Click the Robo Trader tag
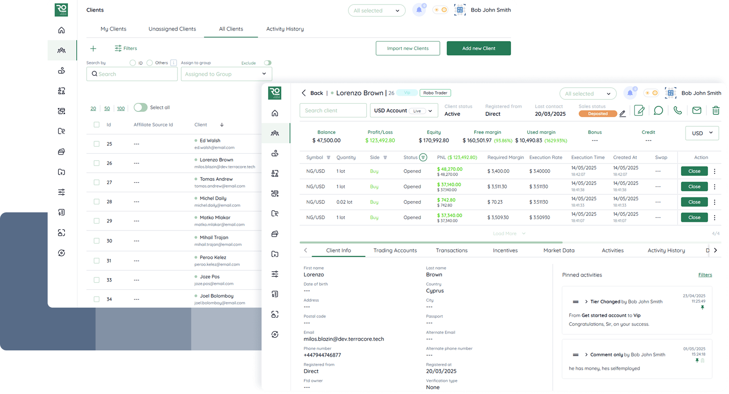This screenshot has height=394, width=729. point(435,93)
